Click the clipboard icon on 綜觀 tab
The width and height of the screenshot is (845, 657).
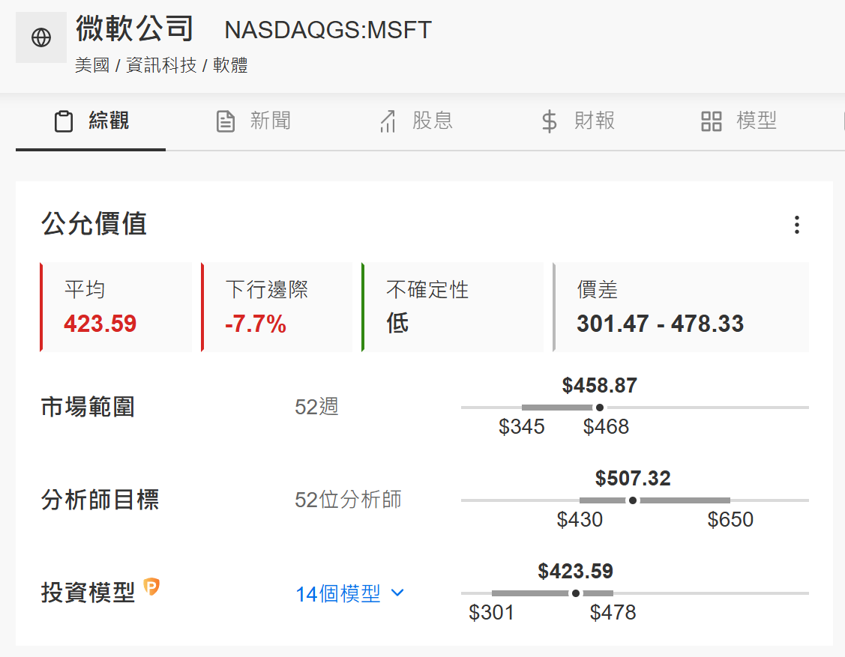64,121
